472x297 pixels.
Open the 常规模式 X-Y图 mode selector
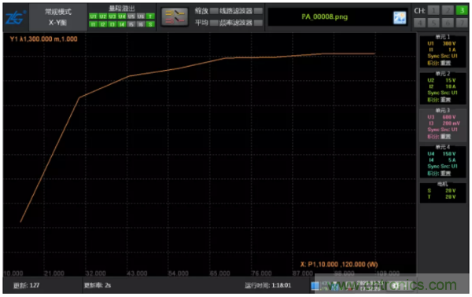pos(58,17)
